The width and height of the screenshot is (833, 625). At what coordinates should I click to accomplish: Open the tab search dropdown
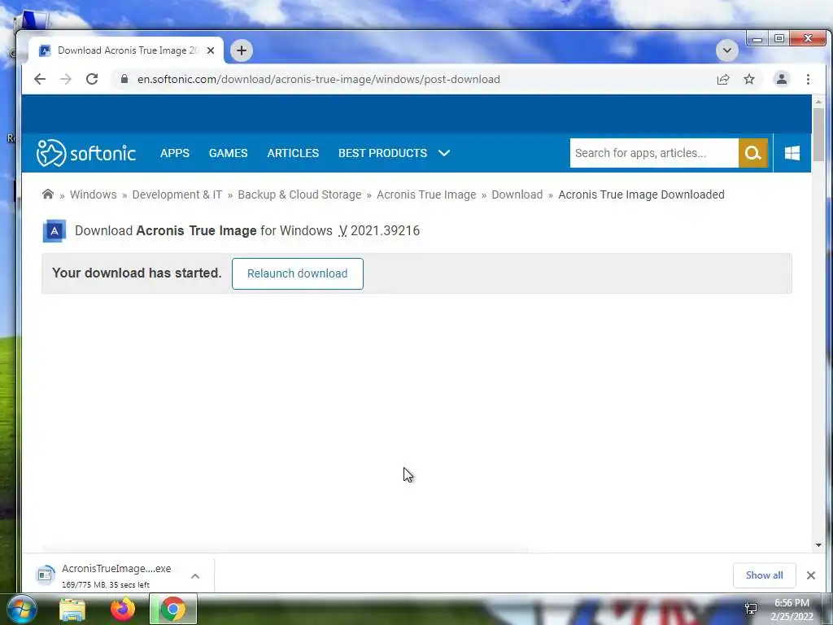tap(726, 50)
